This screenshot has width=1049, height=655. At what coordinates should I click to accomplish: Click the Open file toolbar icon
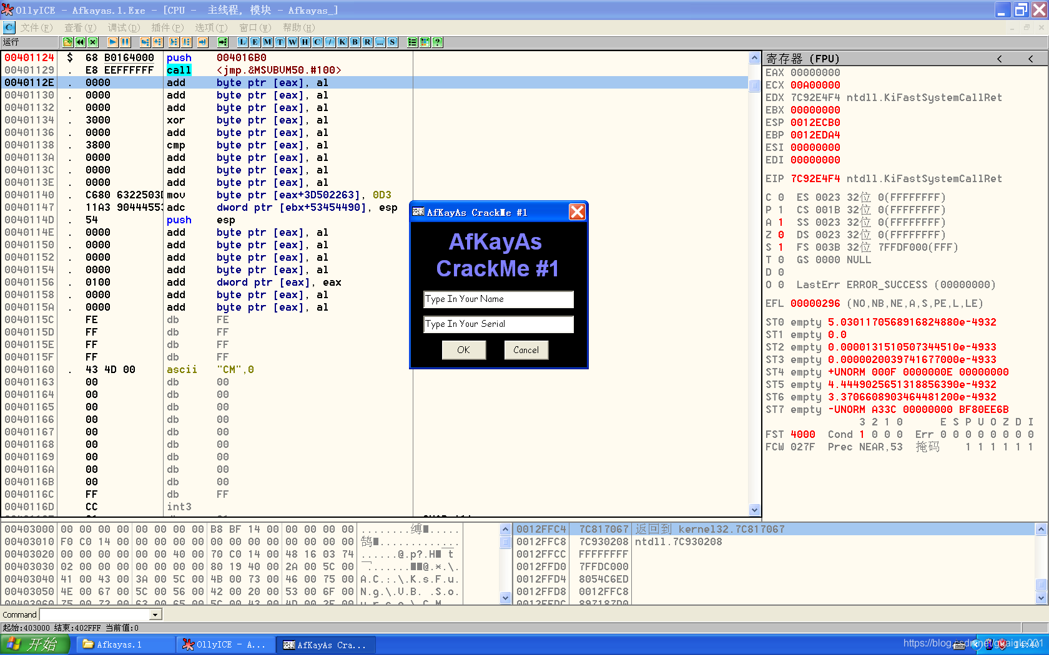(68, 42)
